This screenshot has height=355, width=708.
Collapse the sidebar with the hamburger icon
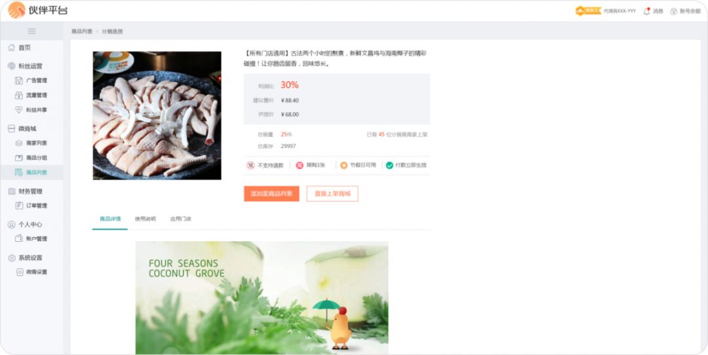31,31
